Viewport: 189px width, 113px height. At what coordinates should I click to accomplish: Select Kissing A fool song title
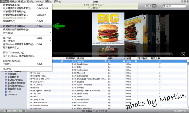click(38, 100)
